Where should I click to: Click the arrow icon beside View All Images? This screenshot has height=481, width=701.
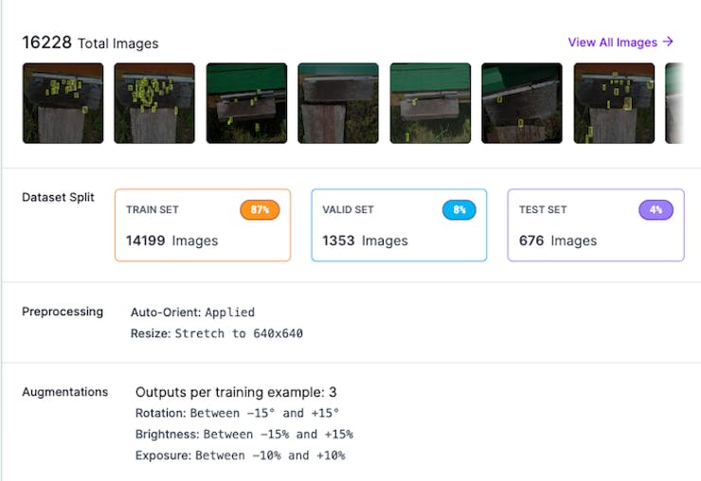pyautogui.click(x=669, y=42)
